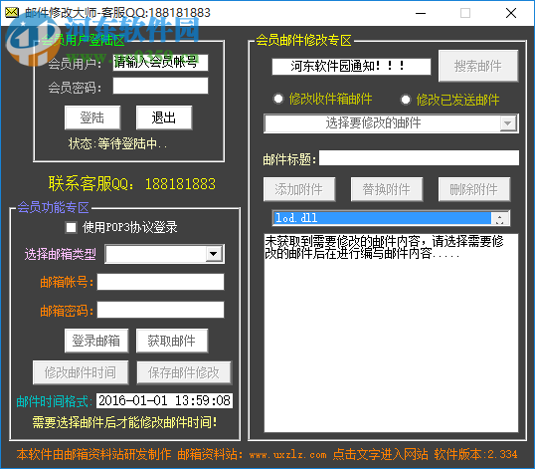Viewport: 535px width, 469px height.
Task: Click the 删除附件 button
Action: [474, 189]
